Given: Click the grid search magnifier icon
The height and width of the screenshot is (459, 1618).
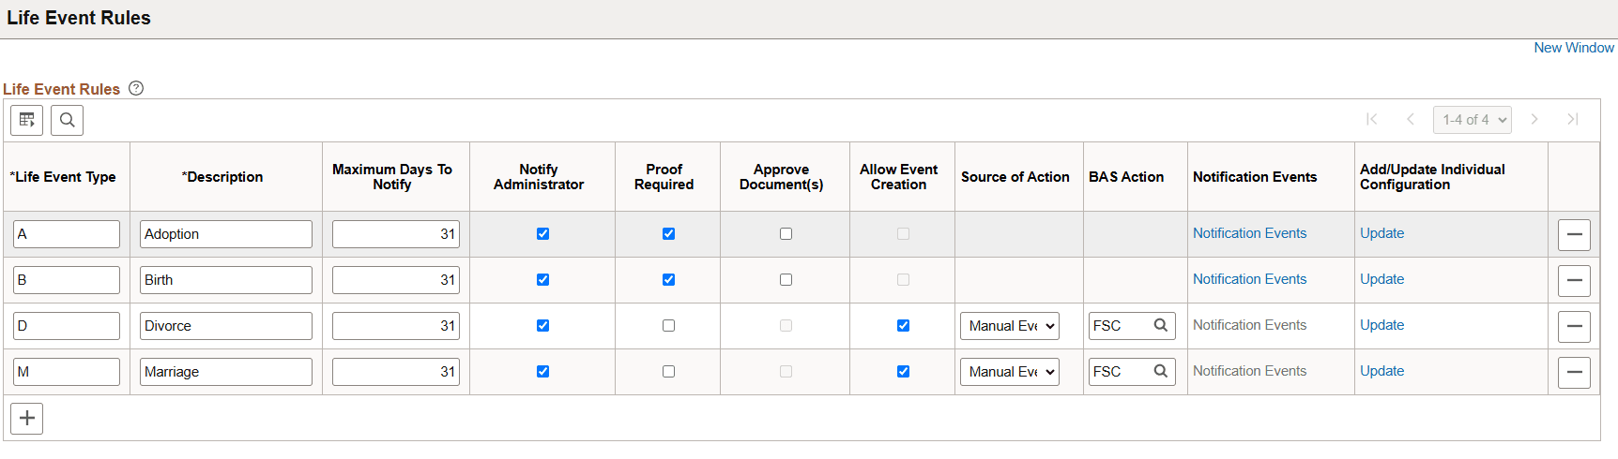Looking at the screenshot, I should (x=67, y=120).
